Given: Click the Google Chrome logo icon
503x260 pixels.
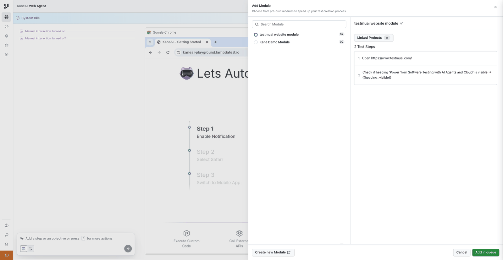Looking at the screenshot, I should 149,32.
